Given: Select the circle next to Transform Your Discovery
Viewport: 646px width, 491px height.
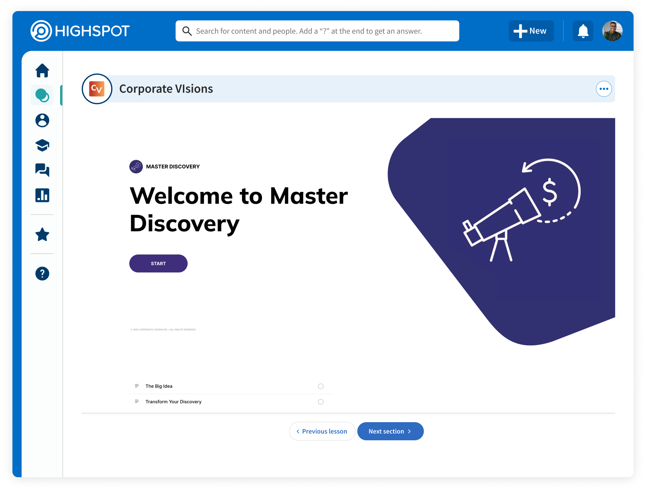Looking at the screenshot, I should click(321, 402).
